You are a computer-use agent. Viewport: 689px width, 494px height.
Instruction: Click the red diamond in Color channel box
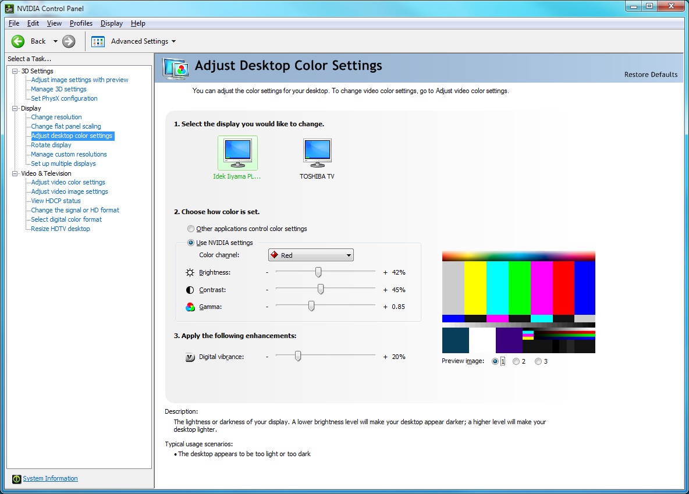[x=274, y=255]
